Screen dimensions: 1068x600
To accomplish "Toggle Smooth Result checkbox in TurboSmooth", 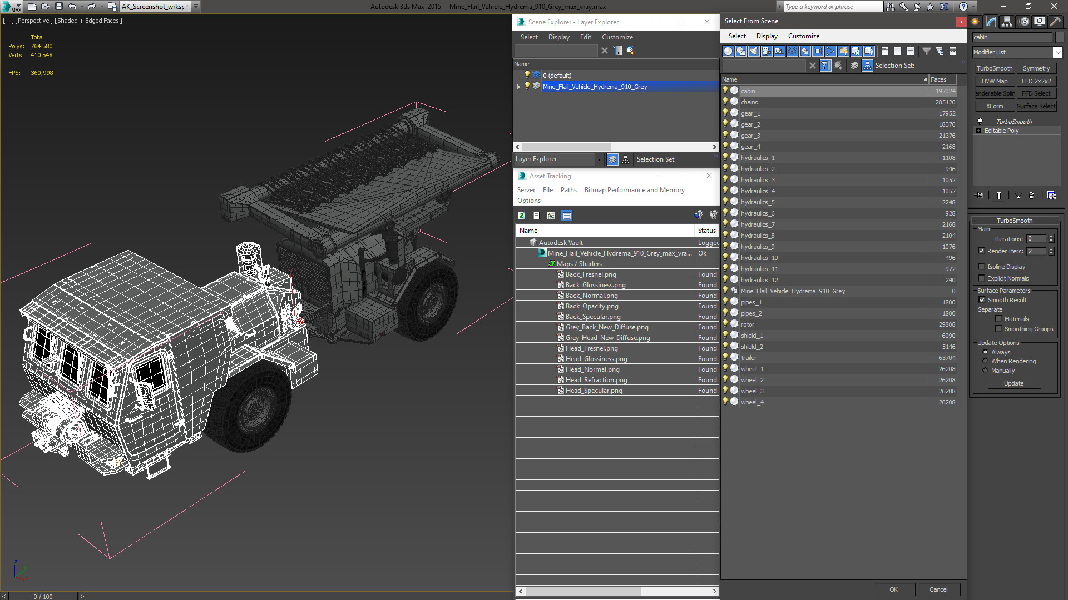I will 983,299.
